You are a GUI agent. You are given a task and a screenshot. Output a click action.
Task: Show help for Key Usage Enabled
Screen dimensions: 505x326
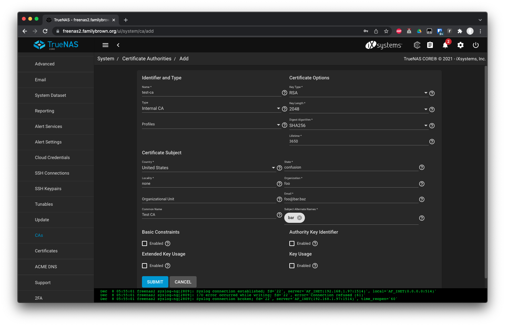(x=315, y=266)
